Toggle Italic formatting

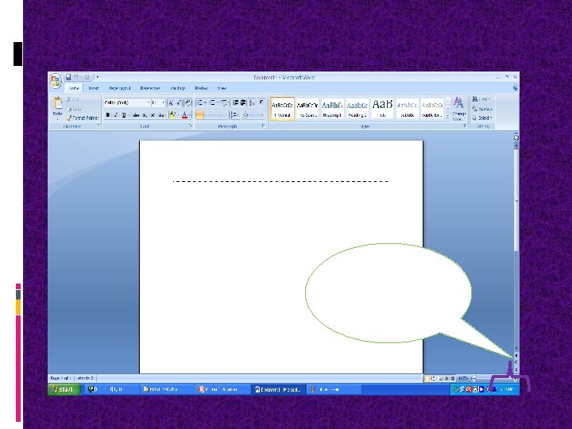(116, 115)
